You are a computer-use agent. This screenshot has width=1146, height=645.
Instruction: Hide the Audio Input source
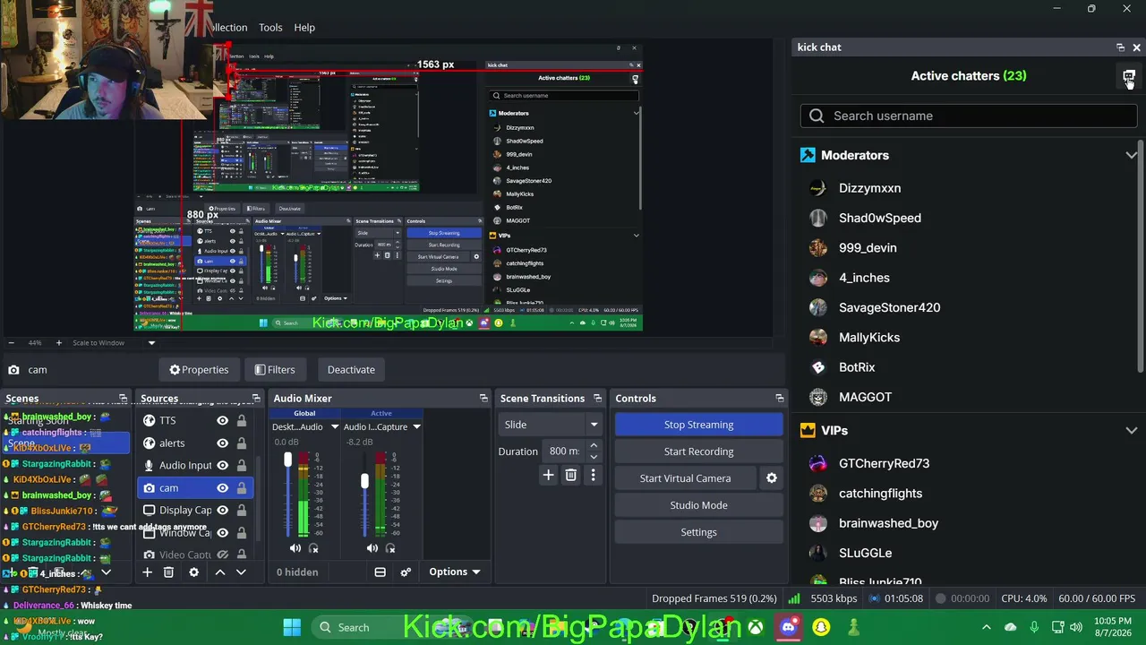coord(222,465)
